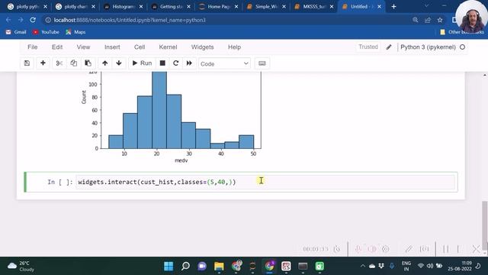Click into the widgets.interact code cell
488x275 pixels.
click(x=265, y=182)
